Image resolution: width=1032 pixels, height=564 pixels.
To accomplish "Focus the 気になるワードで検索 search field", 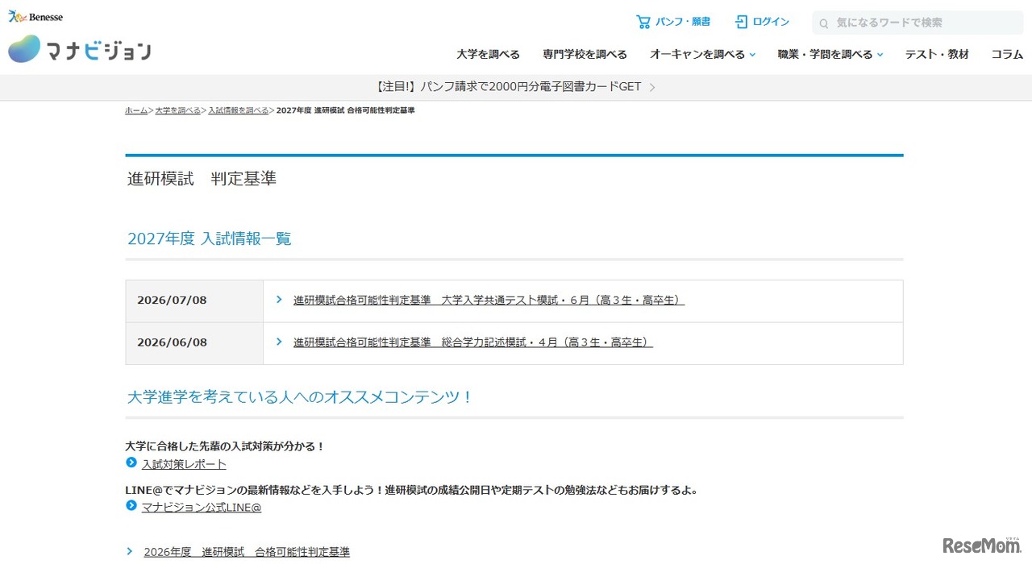I will 918,23.
